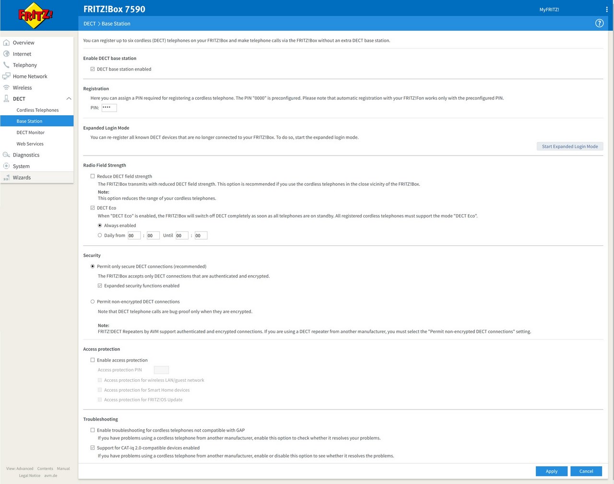Click the Base Station breadcrumb text
This screenshot has height=484, width=614.
click(116, 24)
